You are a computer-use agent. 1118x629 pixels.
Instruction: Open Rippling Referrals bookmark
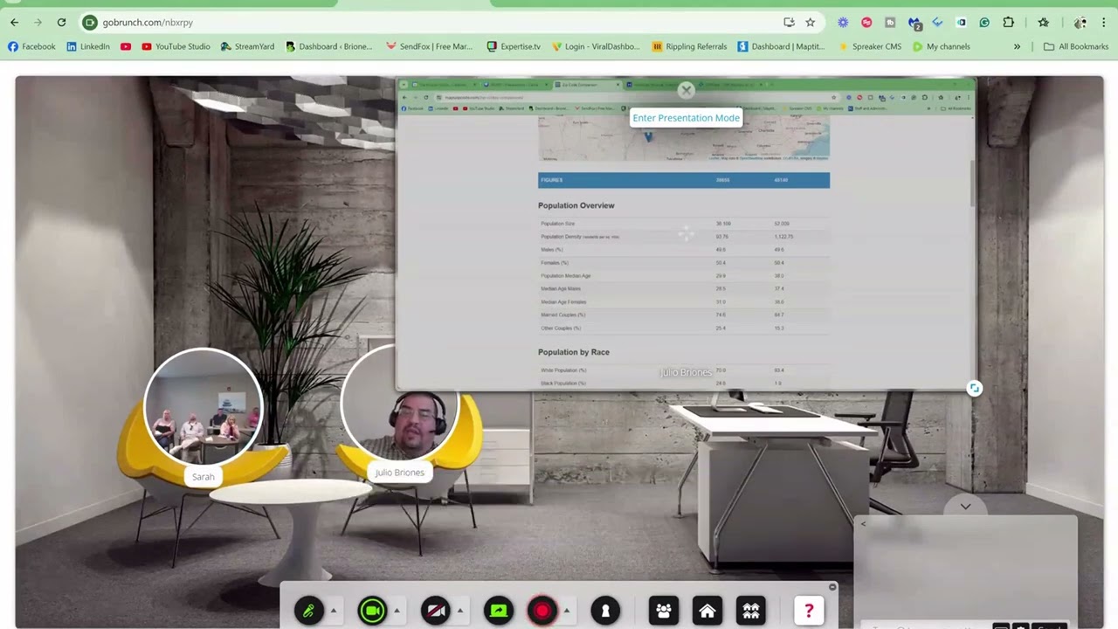click(x=689, y=46)
